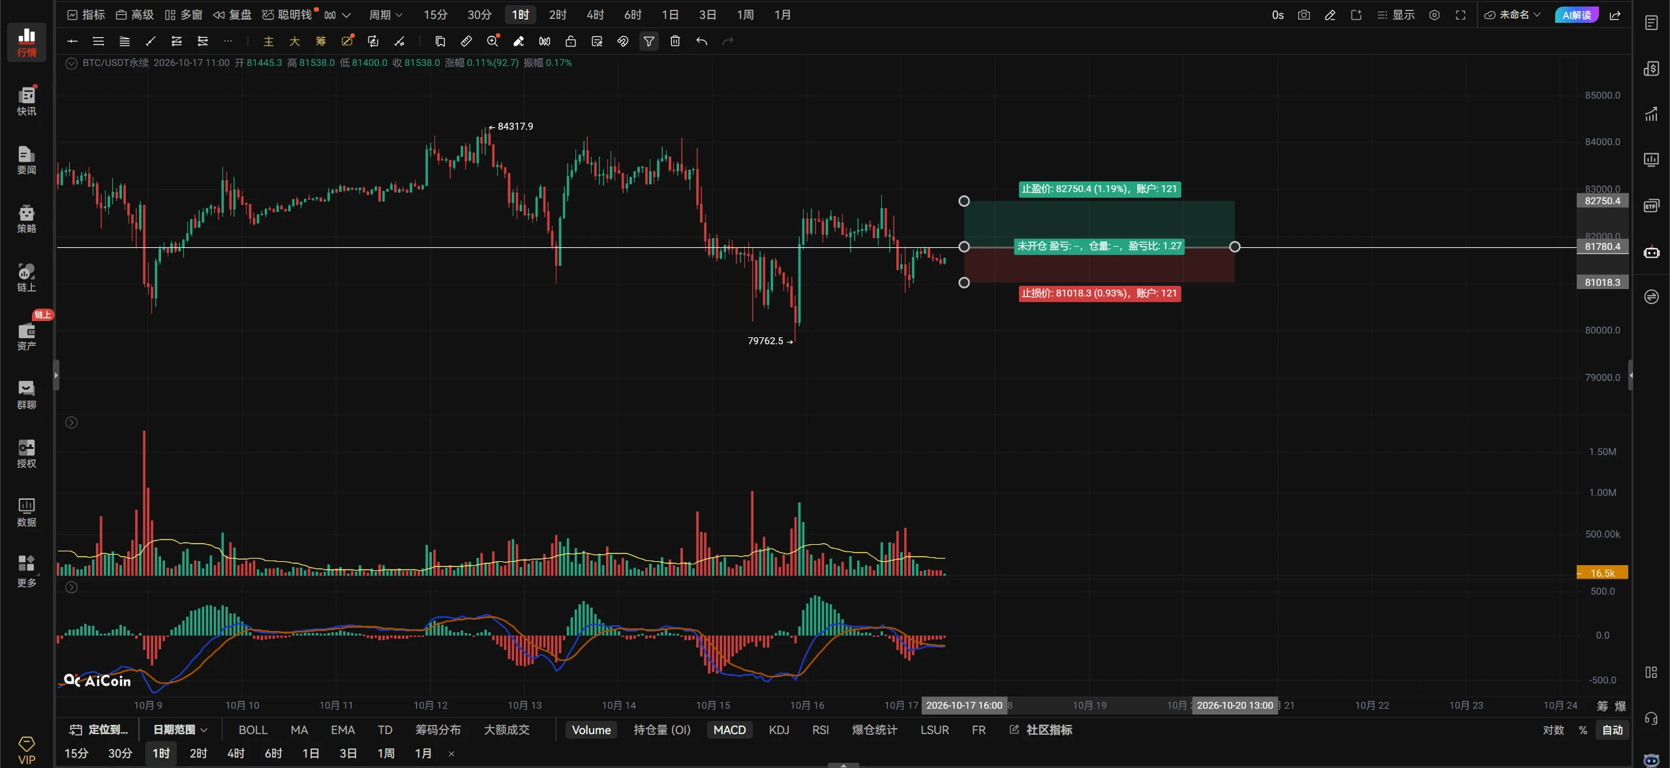
Task: Select 1日 timeframe in top bar
Action: 671,15
